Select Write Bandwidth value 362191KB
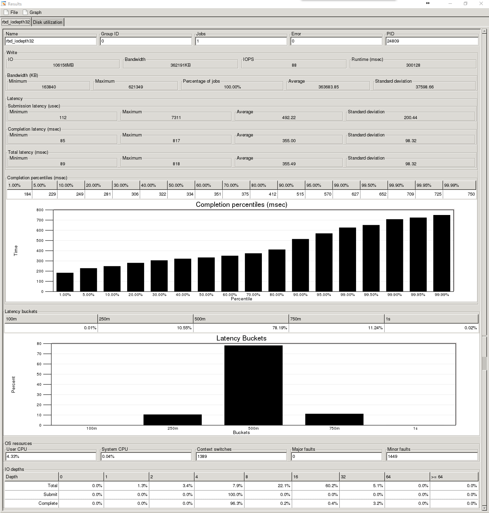 coord(181,65)
